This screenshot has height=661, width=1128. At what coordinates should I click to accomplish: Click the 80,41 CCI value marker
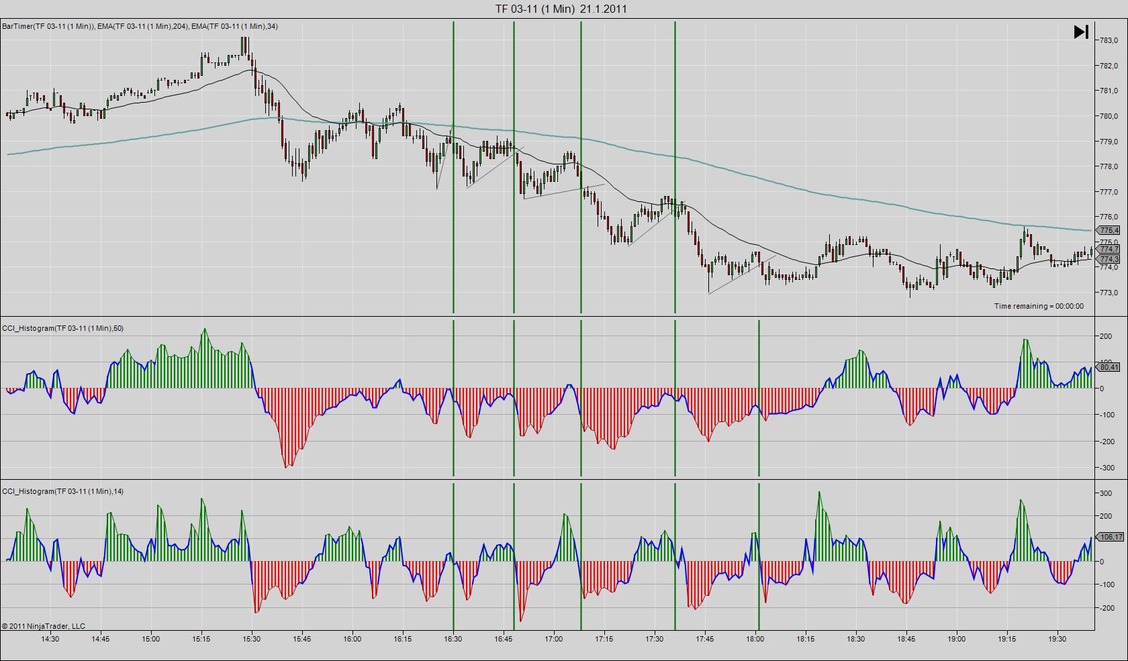1108,367
